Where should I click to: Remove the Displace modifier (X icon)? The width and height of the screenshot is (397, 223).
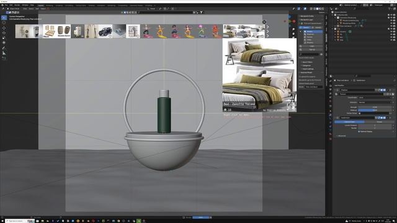tap(390, 90)
